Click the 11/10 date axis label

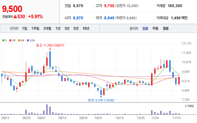coord(177,118)
